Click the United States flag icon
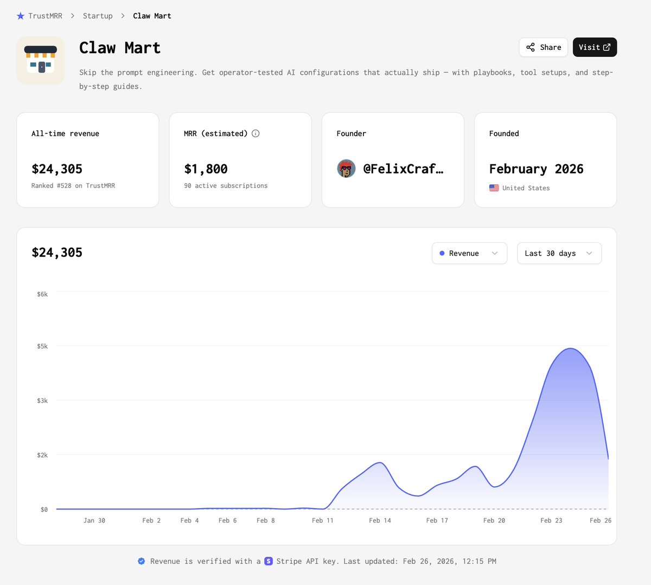 point(494,188)
